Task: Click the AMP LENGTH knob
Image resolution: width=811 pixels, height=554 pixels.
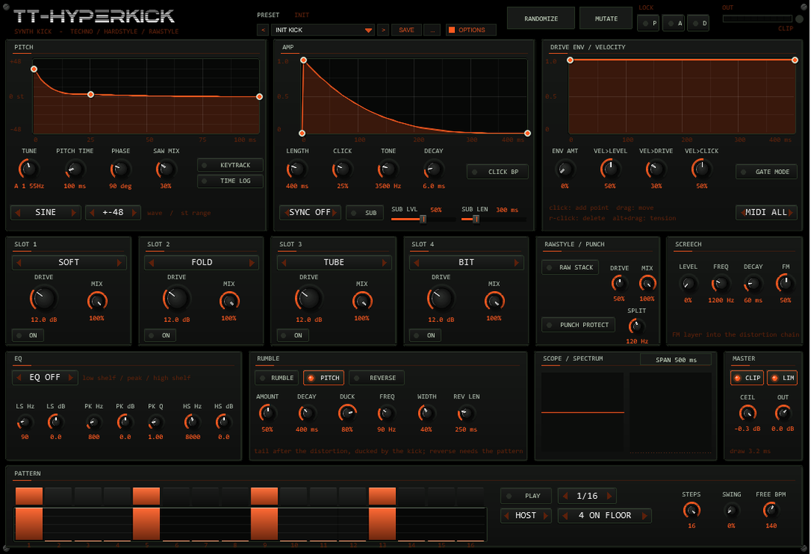Action: point(297,169)
